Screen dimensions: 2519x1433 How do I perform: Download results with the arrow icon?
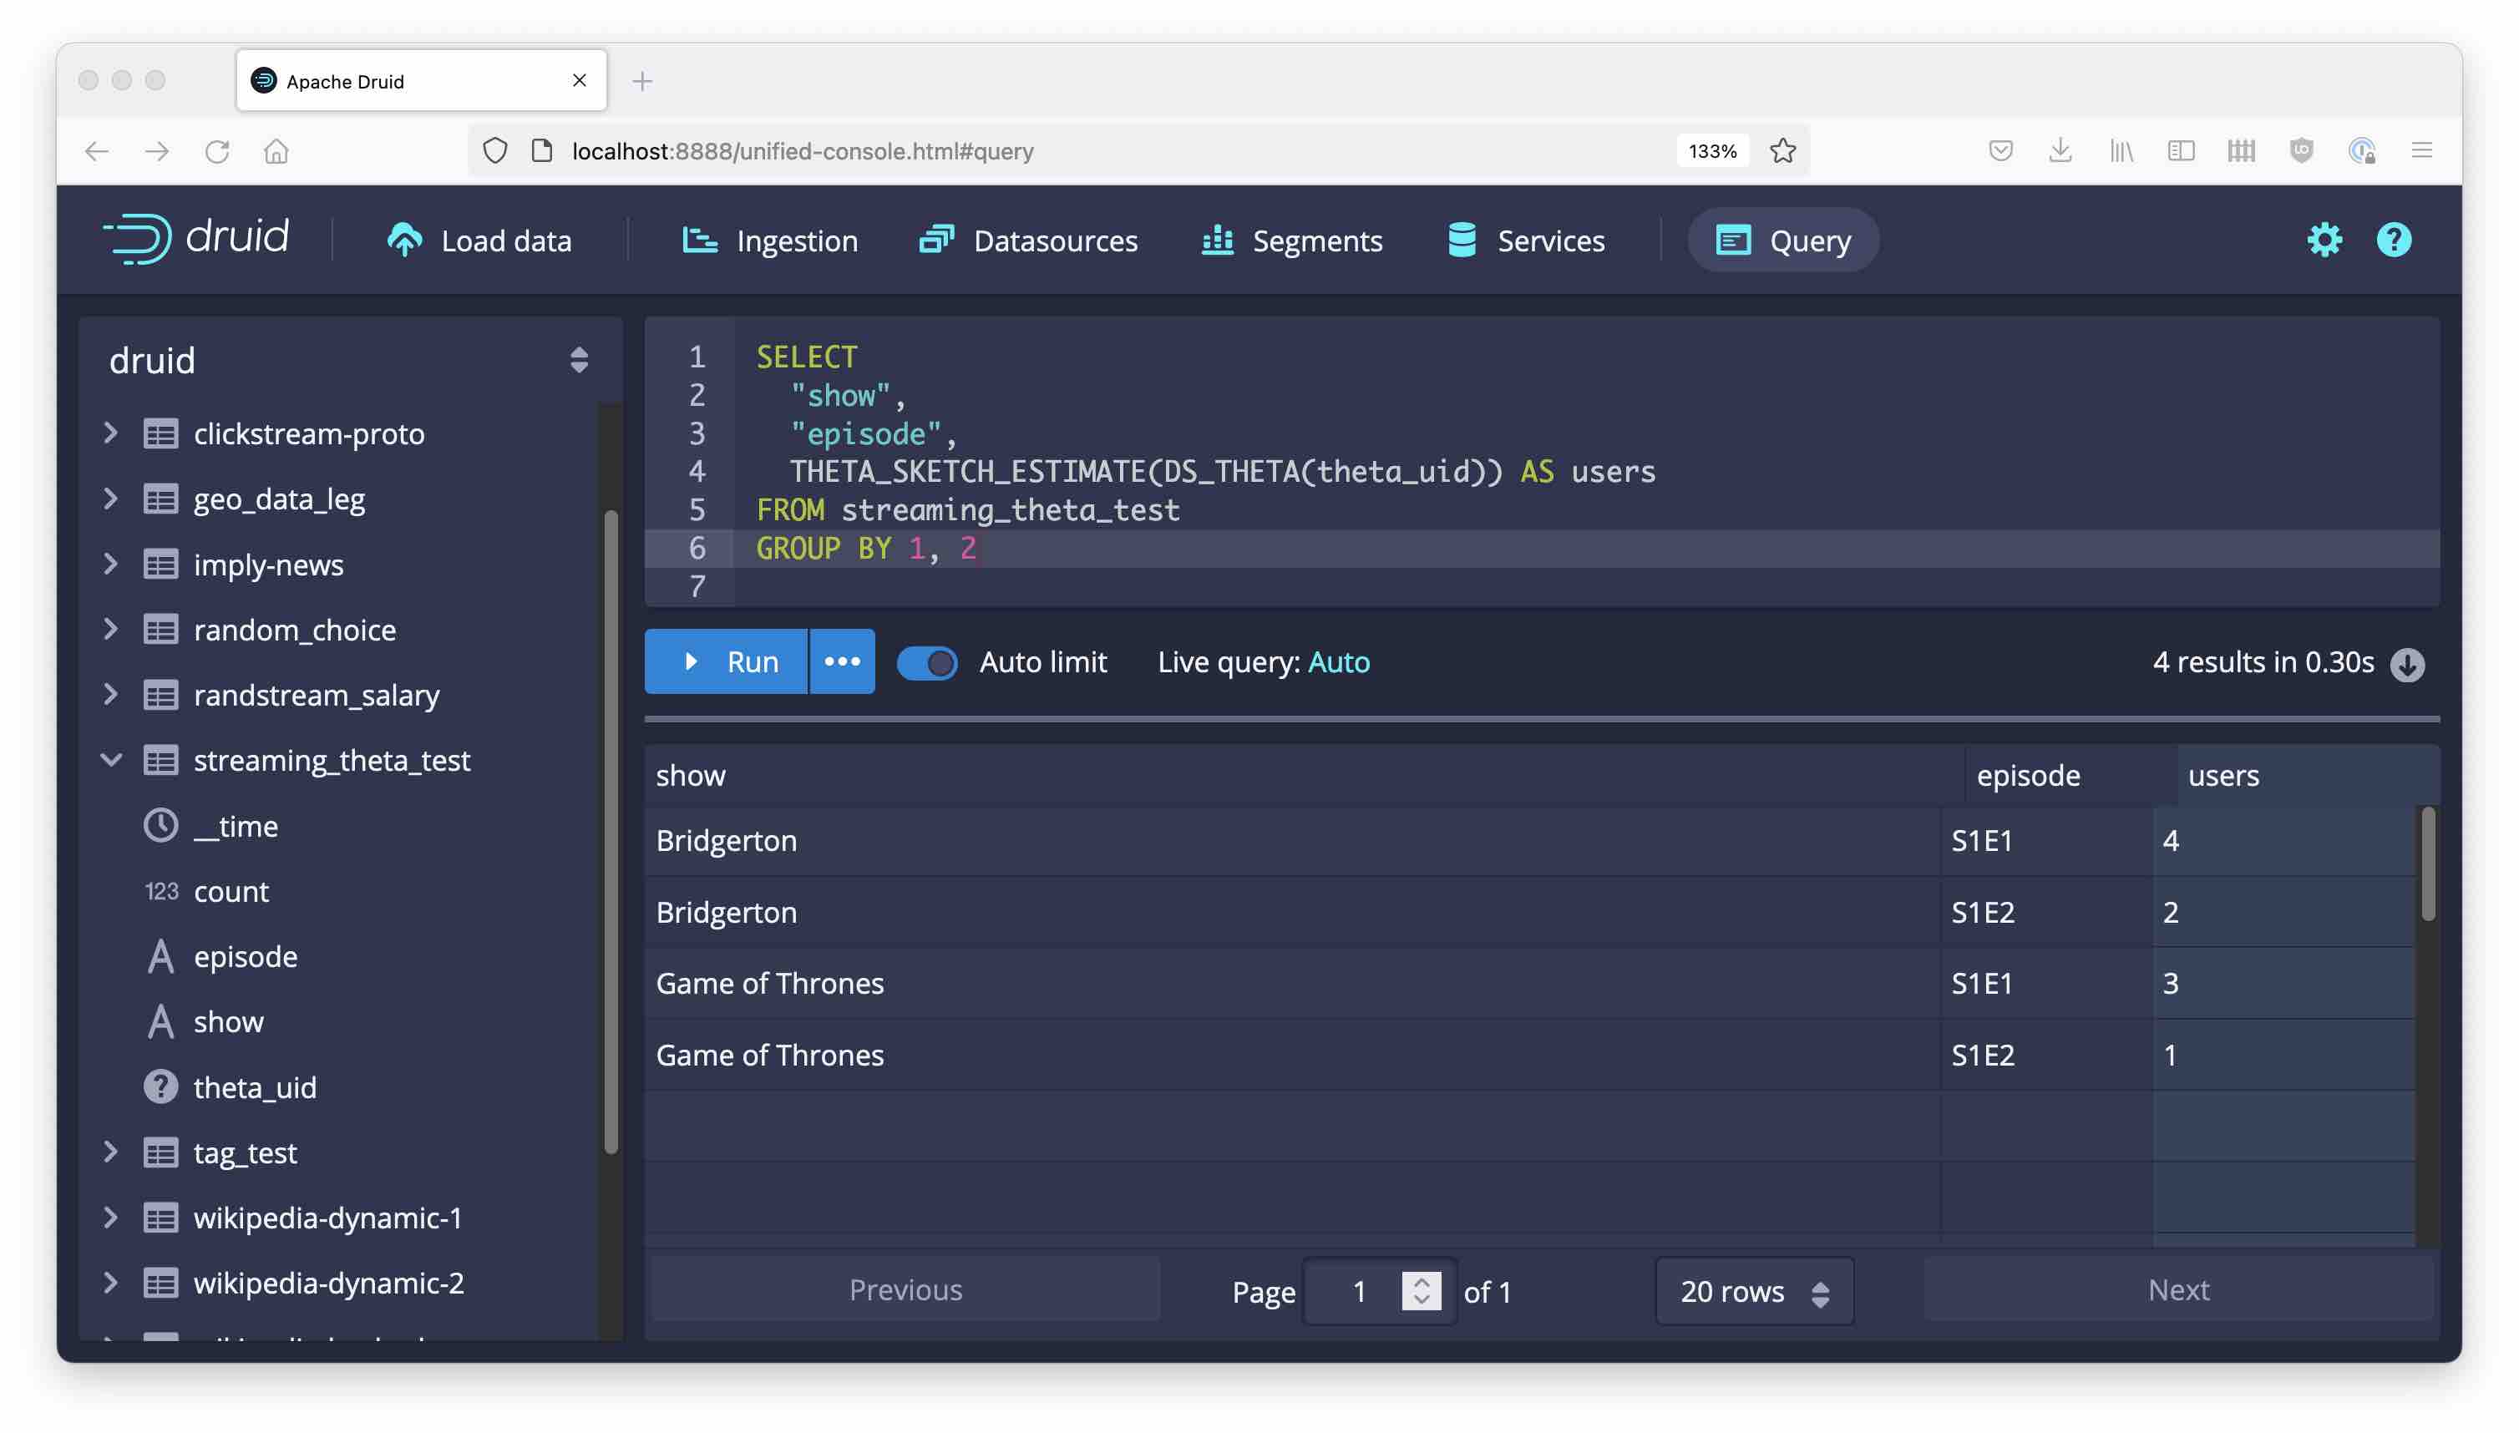tap(2408, 665)
